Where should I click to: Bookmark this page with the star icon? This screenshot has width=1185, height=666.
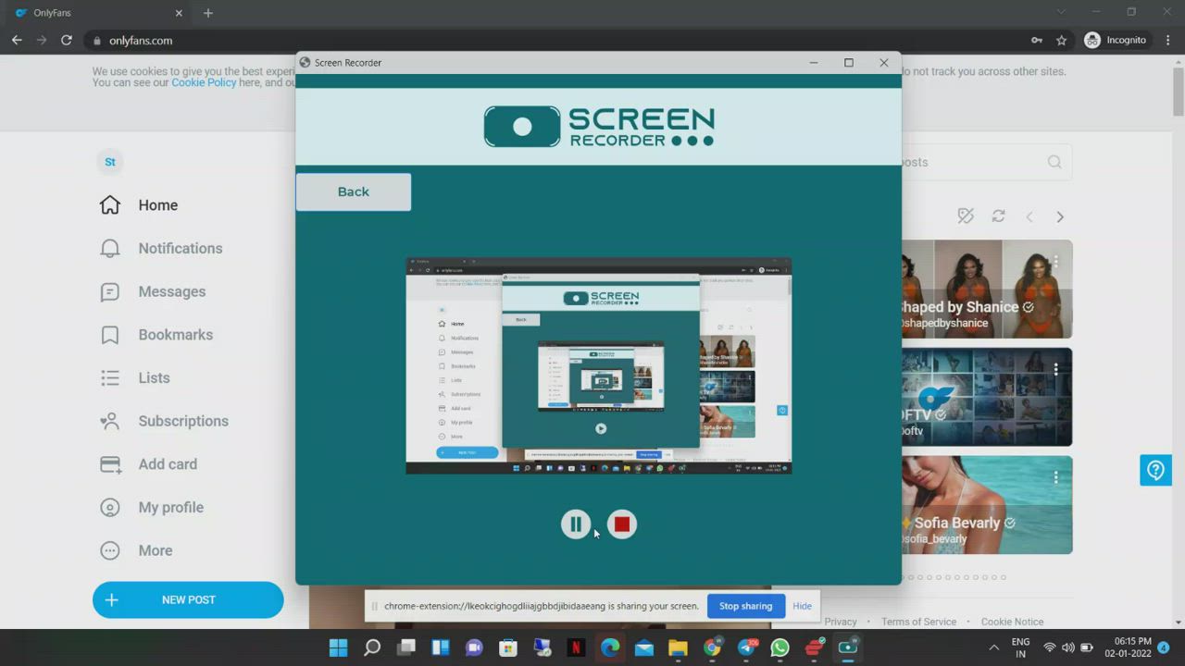tap(1062, 41)
